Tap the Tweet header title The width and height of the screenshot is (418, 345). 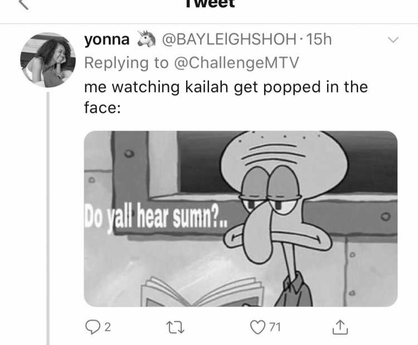click(210, 3)
